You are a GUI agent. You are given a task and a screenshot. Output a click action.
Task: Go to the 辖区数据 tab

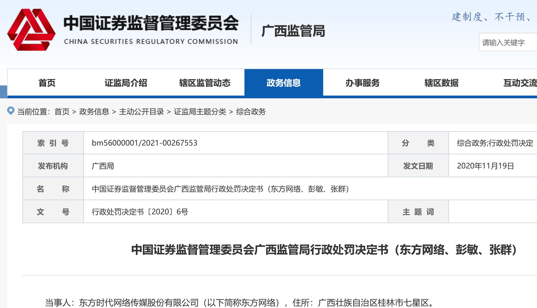(441, 83)
